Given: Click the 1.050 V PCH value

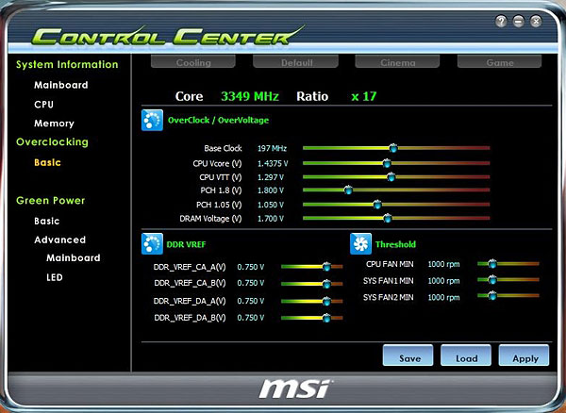Looking at the screenshot, I should pyautogui.click(x=271, y=205).
